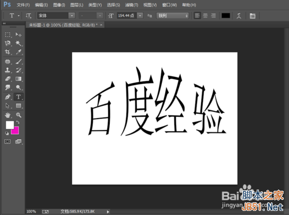Expand status bar info arrow menu

pyautogui.click(x=108, y=212)
